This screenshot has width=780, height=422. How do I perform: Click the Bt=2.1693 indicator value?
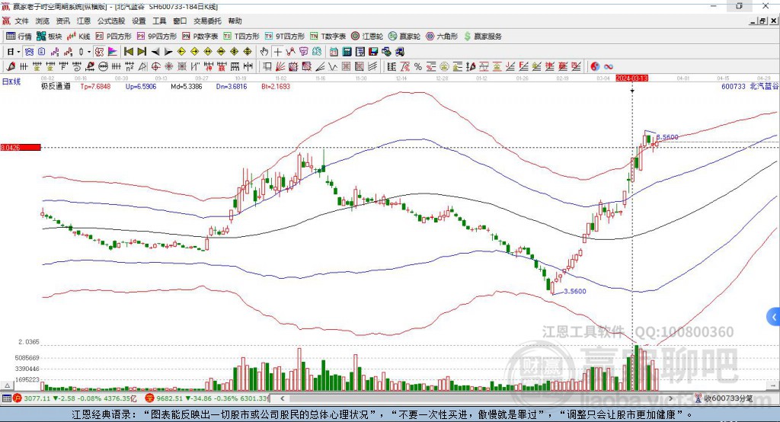276,86
